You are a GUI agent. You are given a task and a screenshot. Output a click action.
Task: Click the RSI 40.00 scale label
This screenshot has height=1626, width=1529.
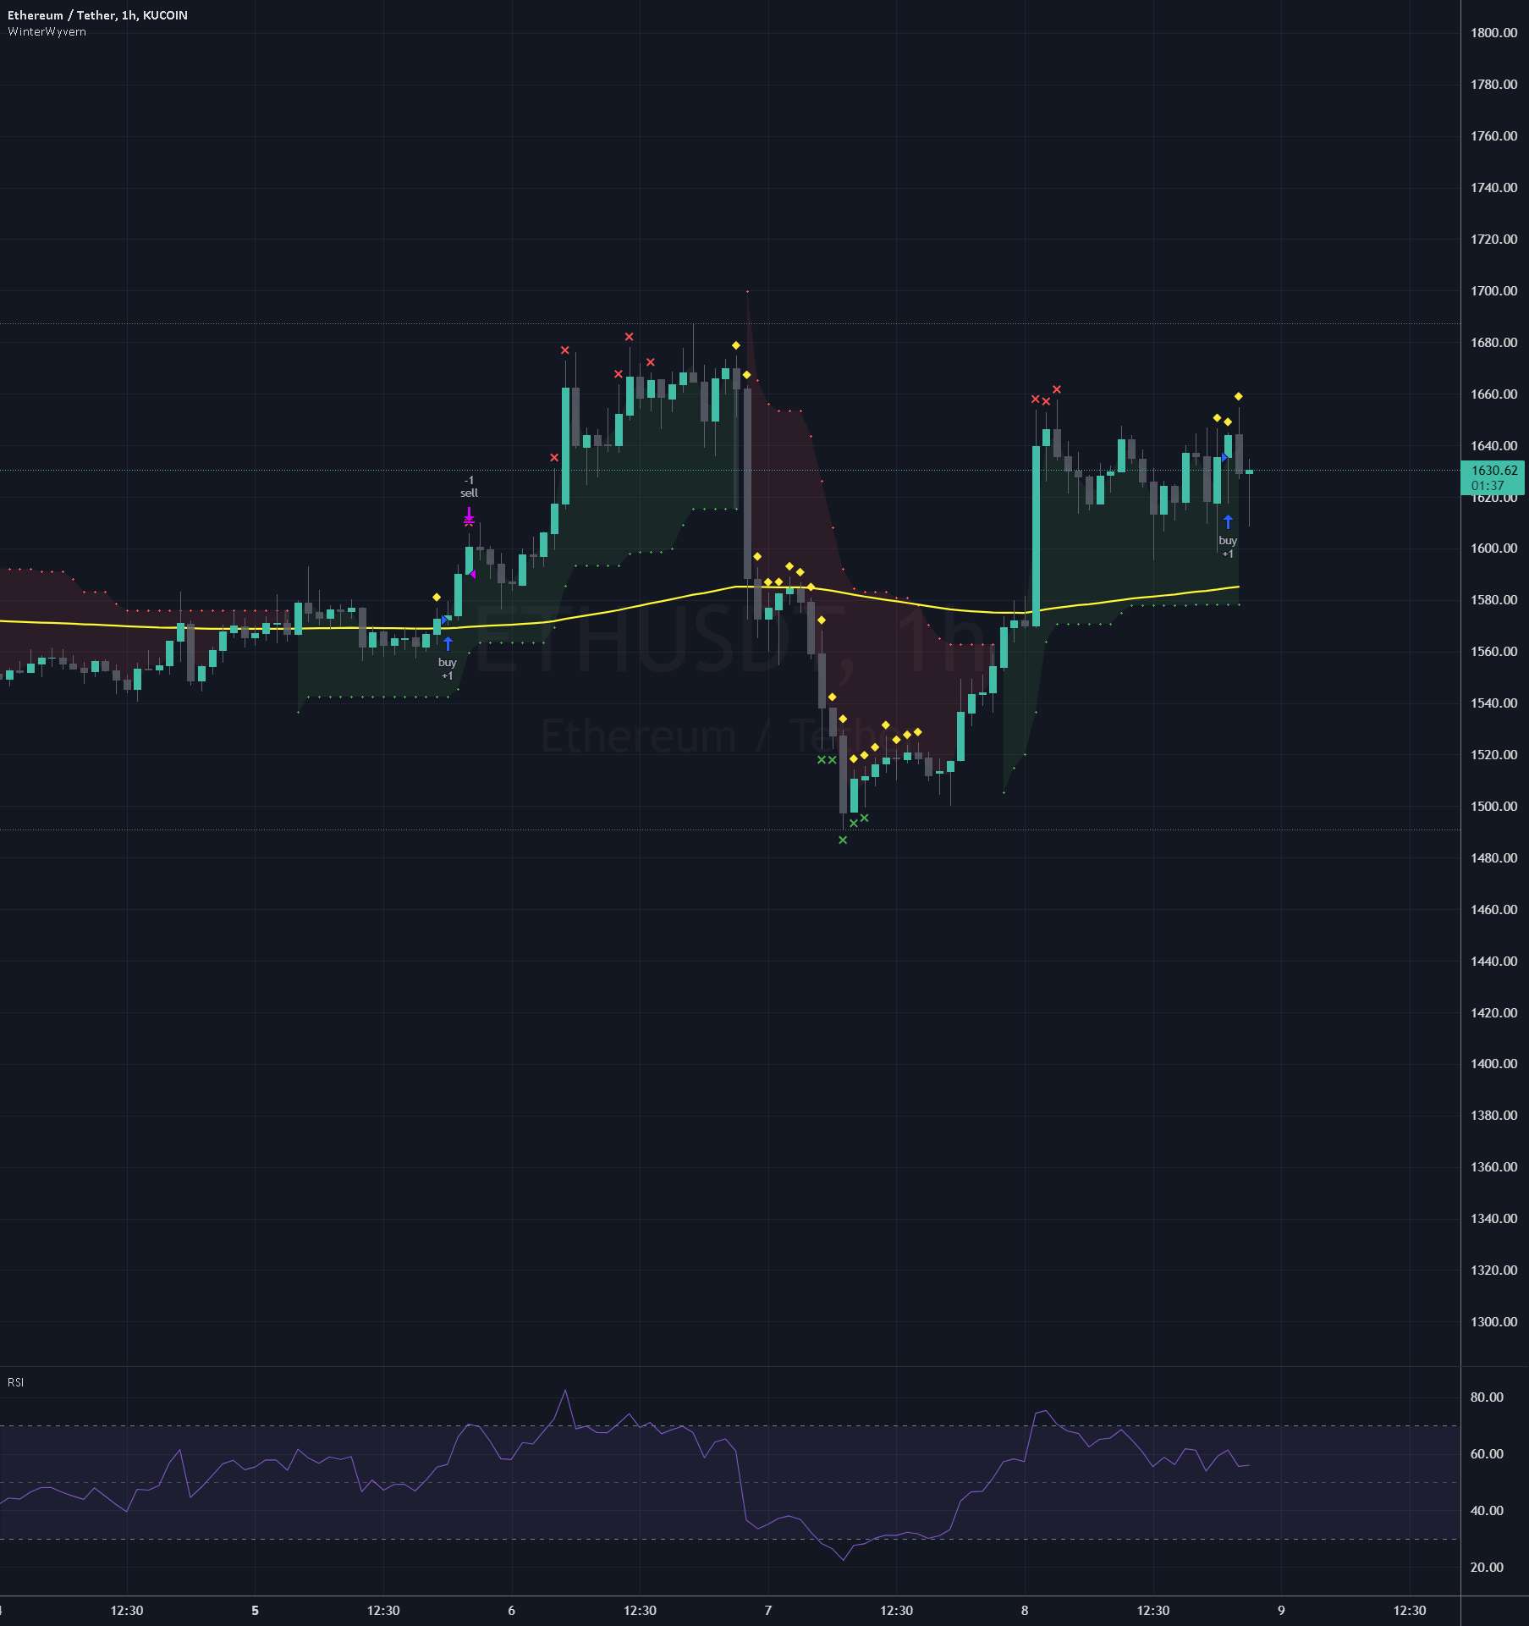point(1487,1511)
